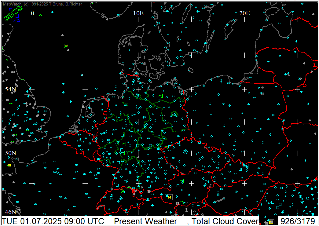This screenshot has width=319, height=226.
Task: Click the '0' longitude label
Action: (x=33, y=13)
